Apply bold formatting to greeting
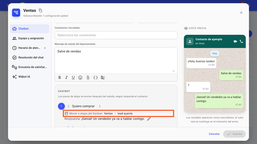 [x=60, y=78]
